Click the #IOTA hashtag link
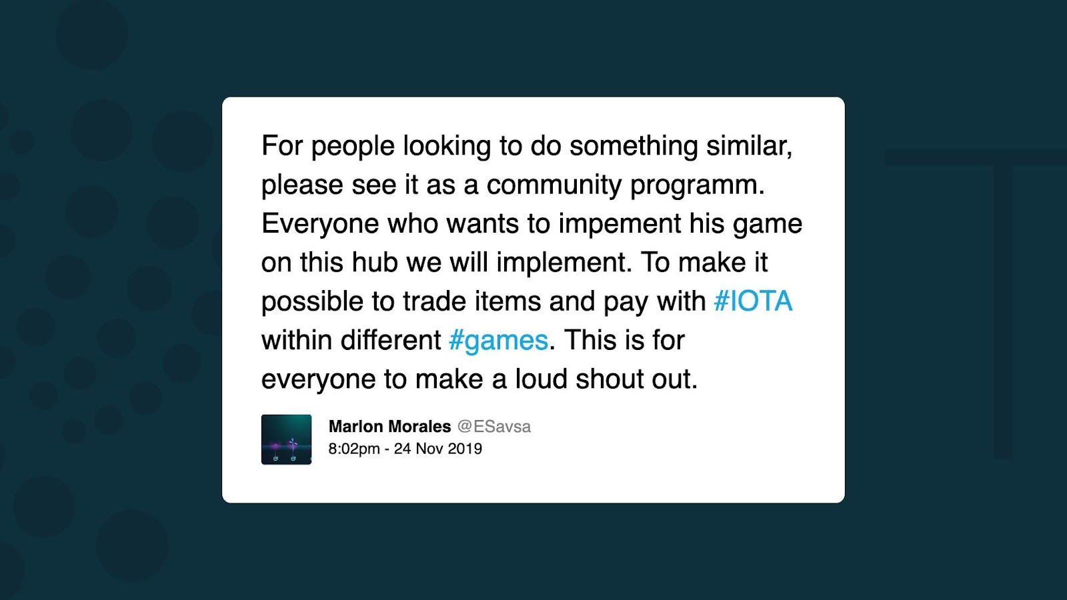This screenshot has height=600, width=1067. (753, 301)
